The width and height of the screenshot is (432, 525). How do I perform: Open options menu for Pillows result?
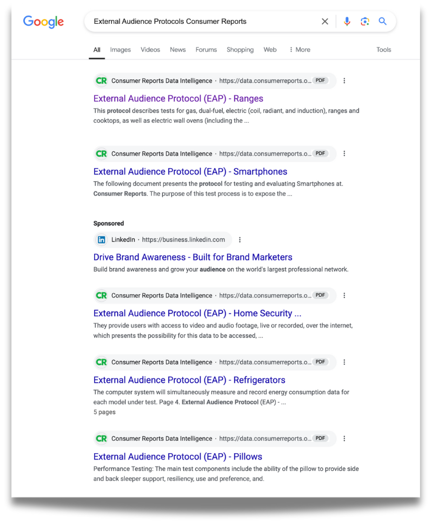coord(344,438)
